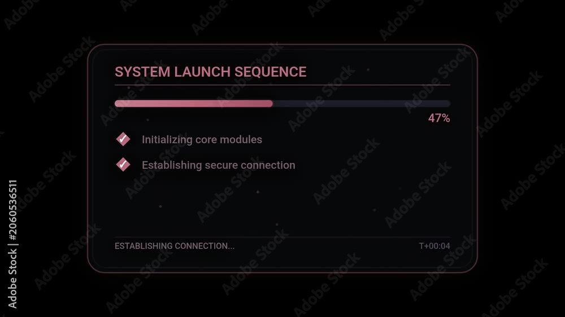This screenshot has height=317, width=565.
Task: Click the T+00:04 elapsed timer
Action: pos(434,246)
